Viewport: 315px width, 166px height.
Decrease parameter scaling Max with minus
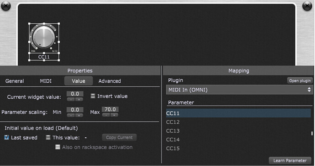pos(106,115)
